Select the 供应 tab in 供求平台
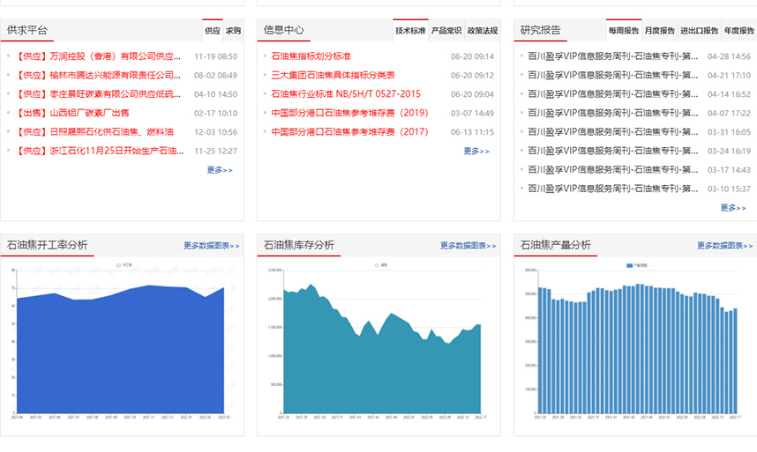 pyautogui.click(x=213, y=31)
